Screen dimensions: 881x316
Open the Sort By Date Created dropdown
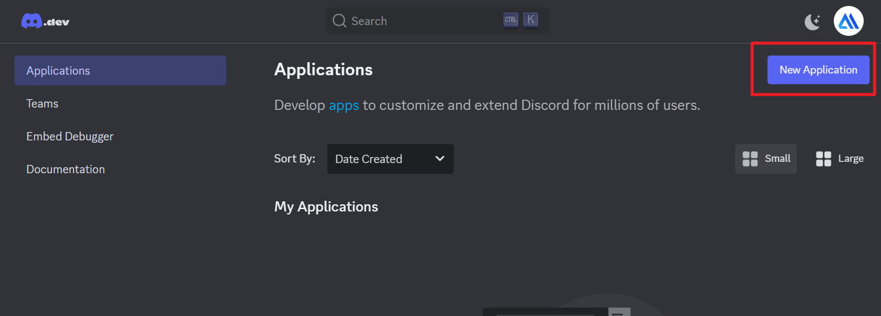391,159
